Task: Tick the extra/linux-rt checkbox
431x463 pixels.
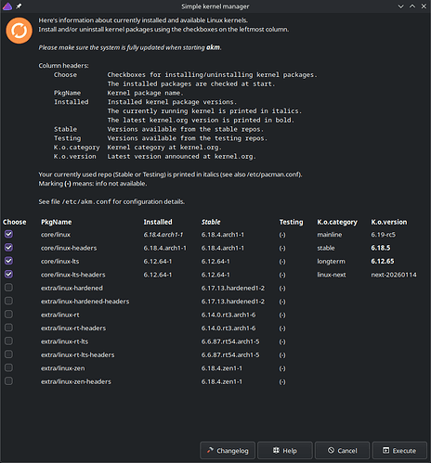Action: pos(8,315)
